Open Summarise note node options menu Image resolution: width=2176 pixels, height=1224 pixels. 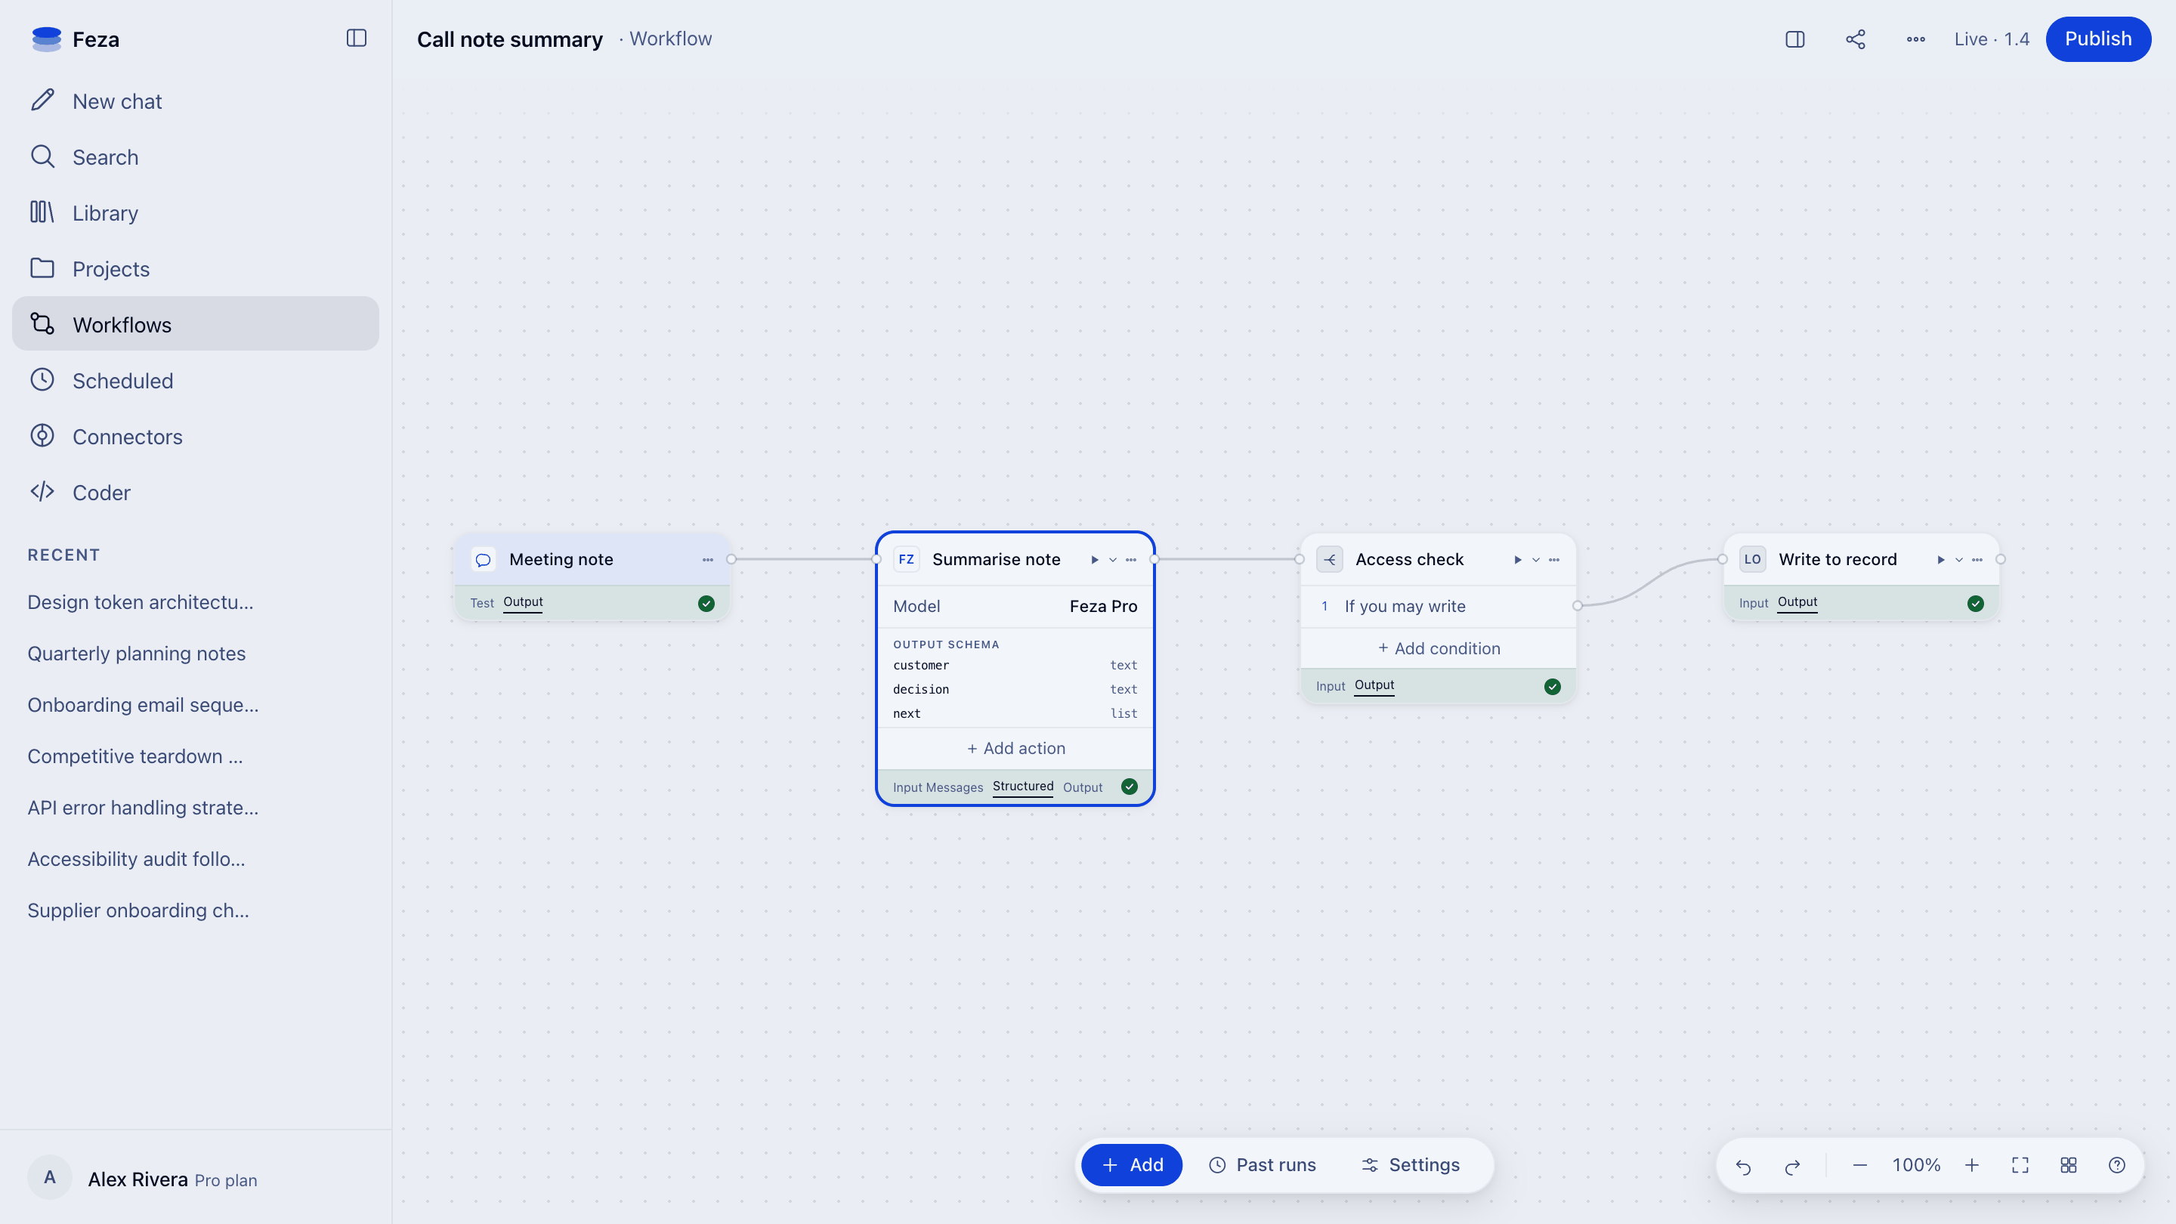[1131, 559]
